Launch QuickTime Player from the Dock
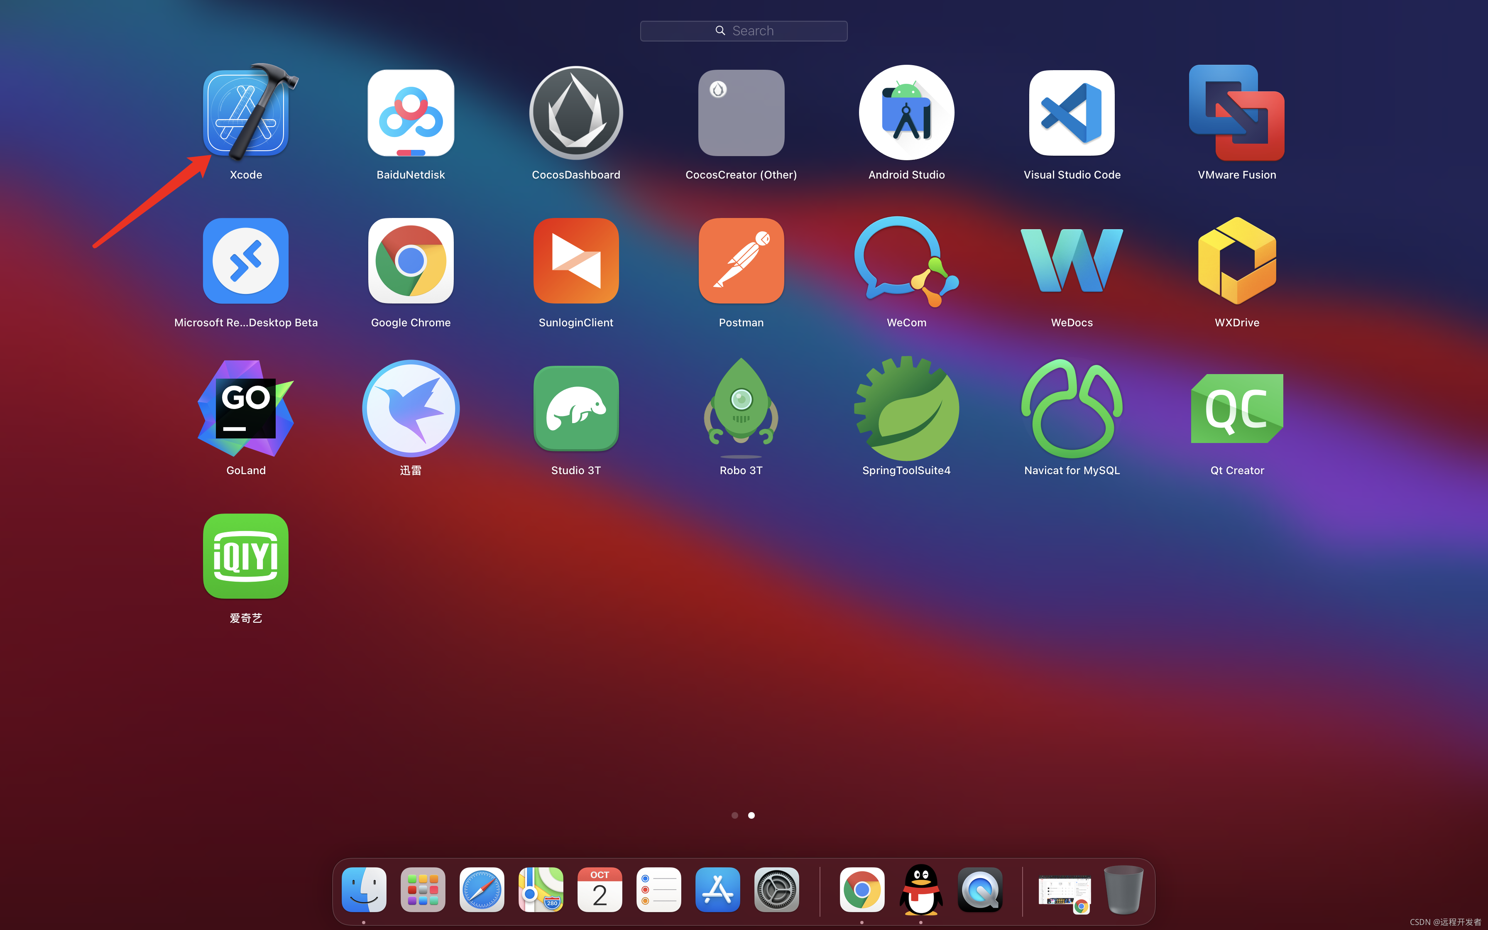 [980, 890]
